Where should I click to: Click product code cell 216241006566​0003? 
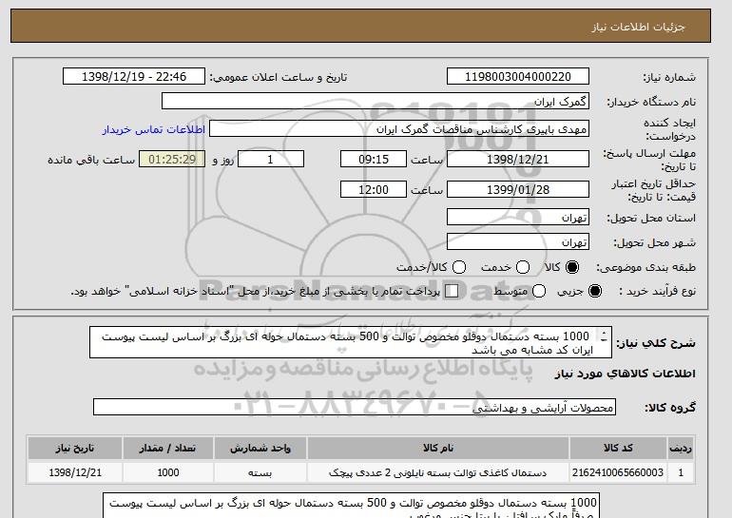(618, 472)
